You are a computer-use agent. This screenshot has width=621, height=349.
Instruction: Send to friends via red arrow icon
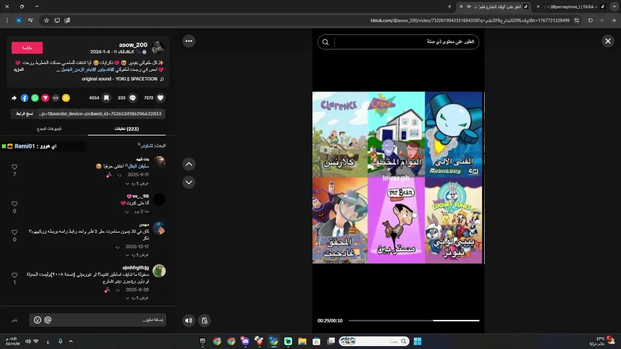pos(45,98)
